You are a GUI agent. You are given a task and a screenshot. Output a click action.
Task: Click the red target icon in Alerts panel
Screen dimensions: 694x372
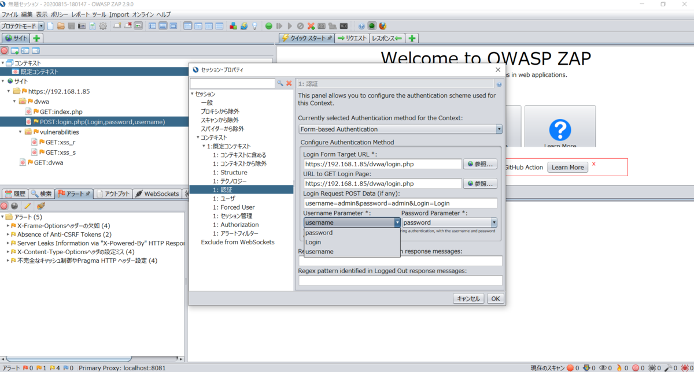pyautogui.click(x=5, y=206)
